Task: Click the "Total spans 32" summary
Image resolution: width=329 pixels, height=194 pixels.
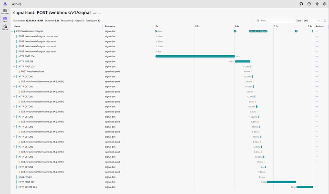Action: (x=93, y=20)
